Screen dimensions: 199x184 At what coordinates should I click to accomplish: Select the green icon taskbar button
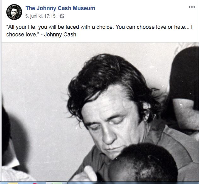[x=56, y=183]
